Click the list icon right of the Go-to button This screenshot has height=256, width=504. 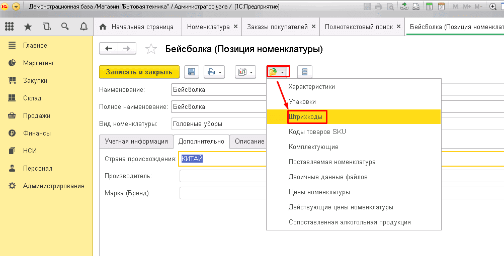point(304,72)
